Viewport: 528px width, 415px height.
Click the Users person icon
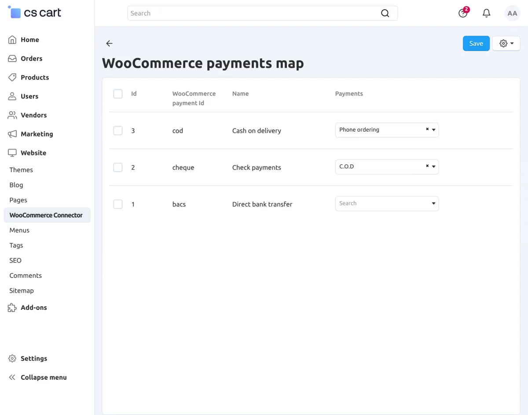(12, 96)
